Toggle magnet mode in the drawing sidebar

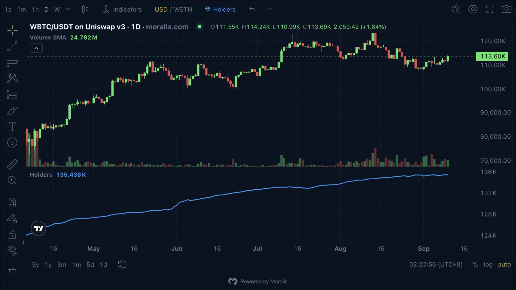pyautogui.click(x=12, y=202)
